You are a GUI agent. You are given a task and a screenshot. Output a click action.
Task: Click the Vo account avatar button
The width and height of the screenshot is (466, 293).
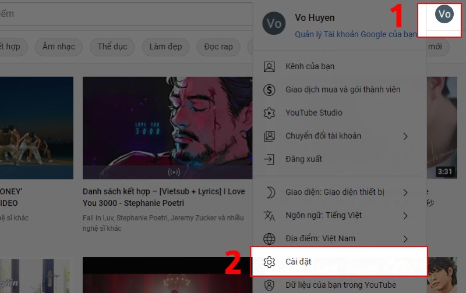(444, 14)
